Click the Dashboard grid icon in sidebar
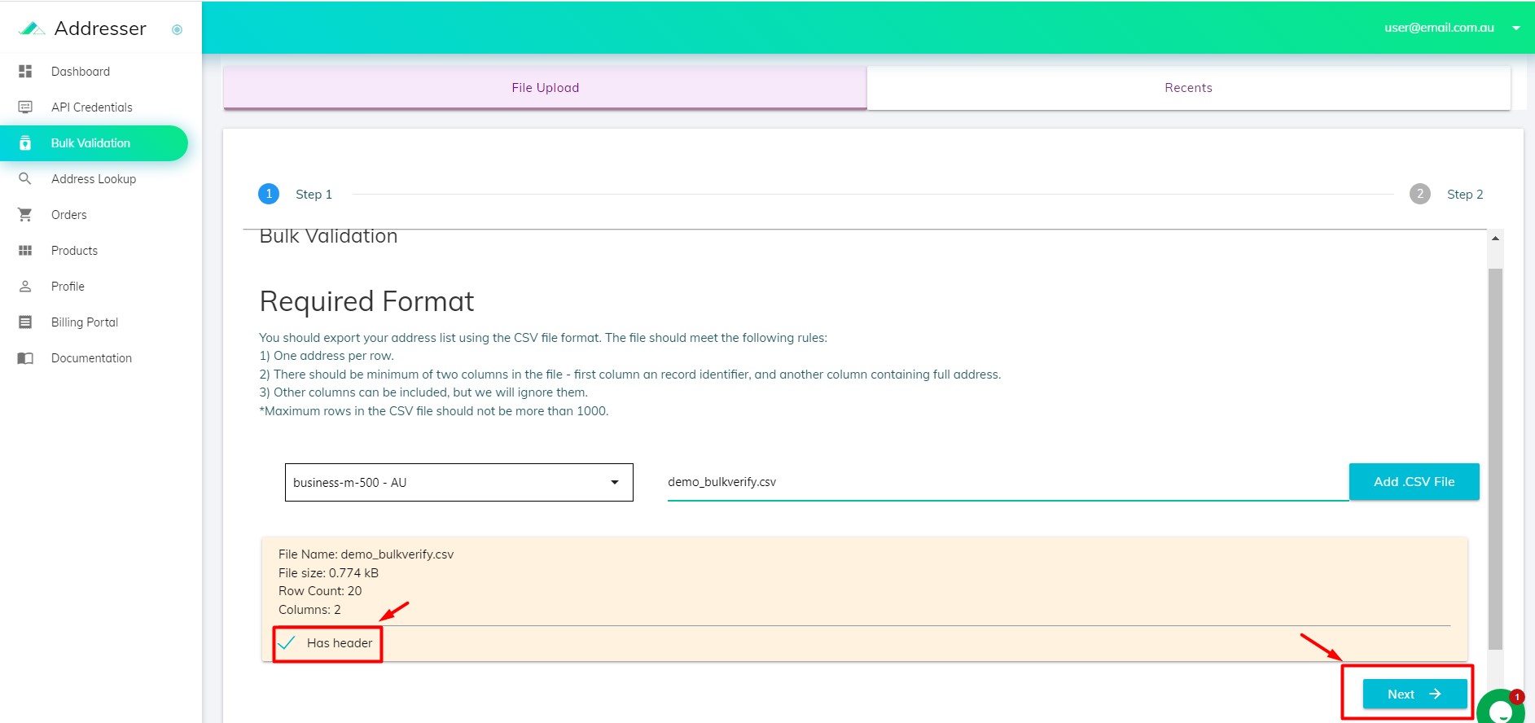Viewport: 1535px width, 723px height. [25, 72]
